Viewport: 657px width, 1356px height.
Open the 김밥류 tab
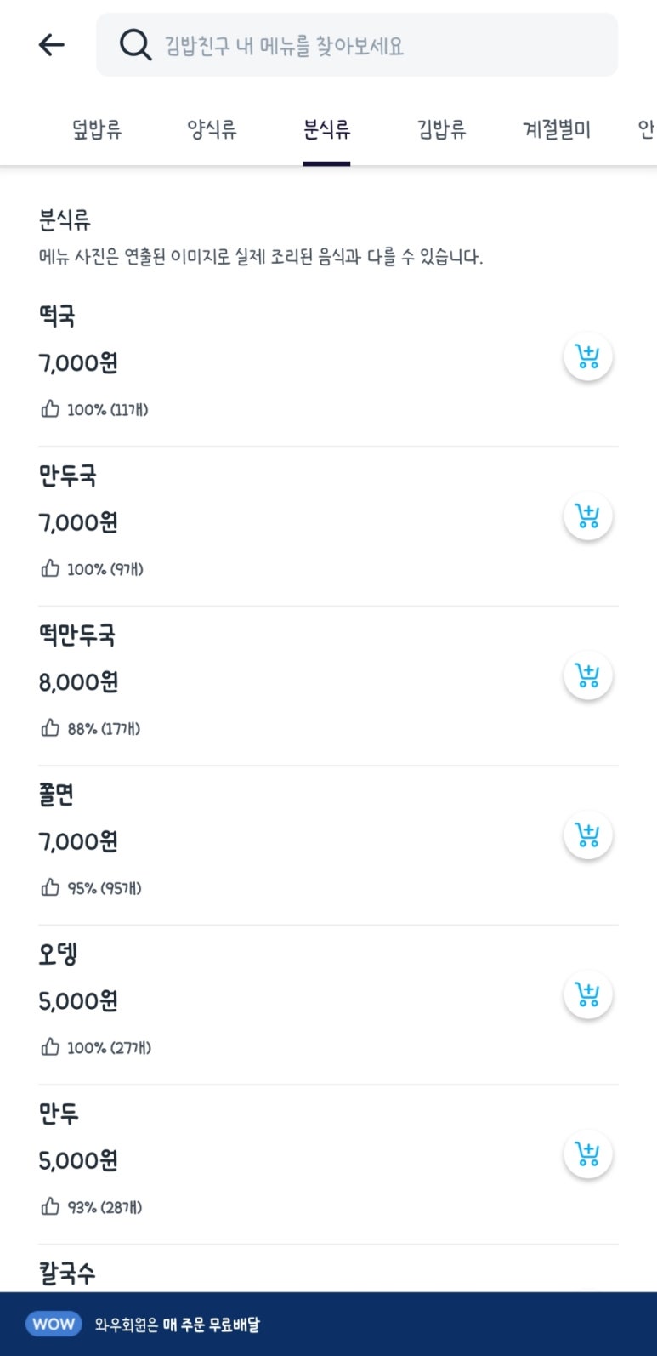point(441,130)
